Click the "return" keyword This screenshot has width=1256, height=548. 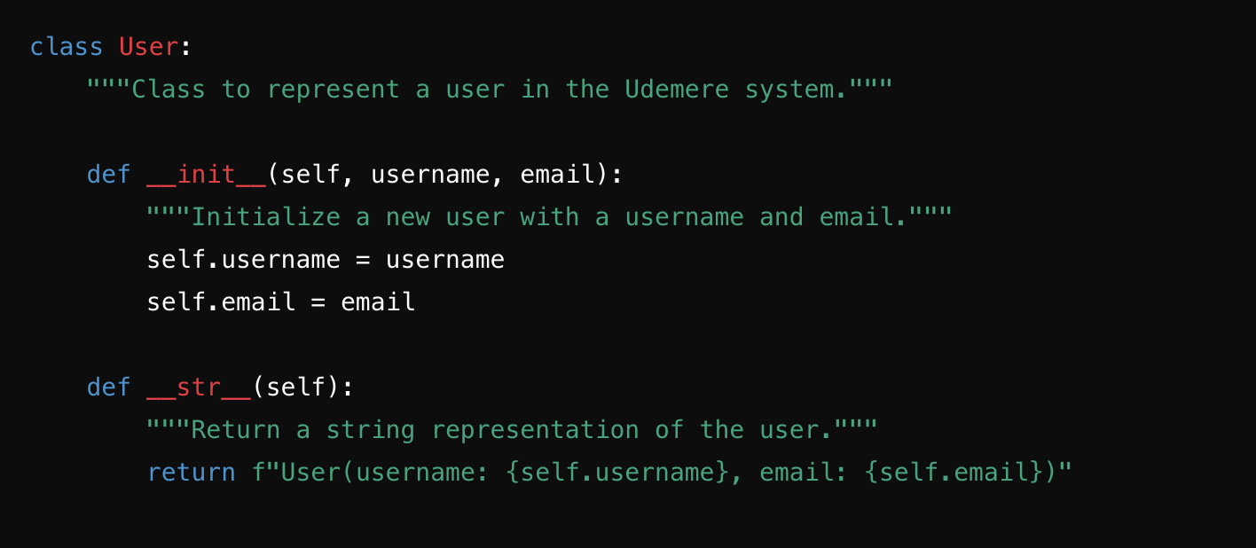(191, 473)
